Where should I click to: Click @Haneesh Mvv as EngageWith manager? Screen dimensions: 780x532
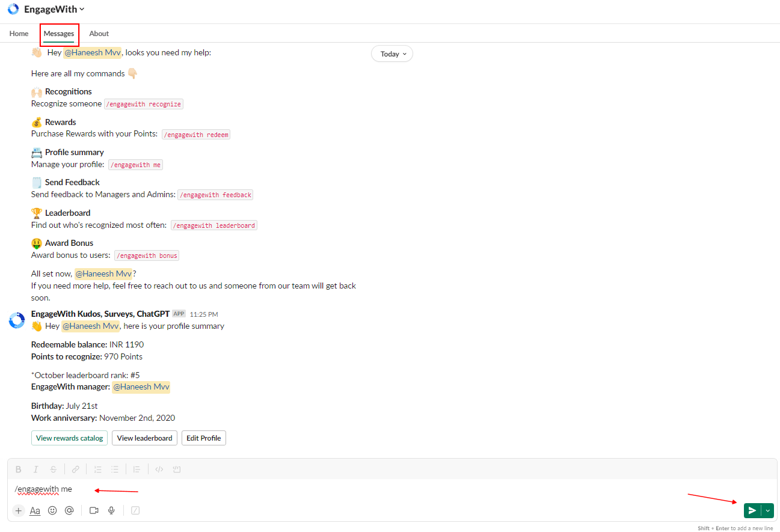(141, 387)
